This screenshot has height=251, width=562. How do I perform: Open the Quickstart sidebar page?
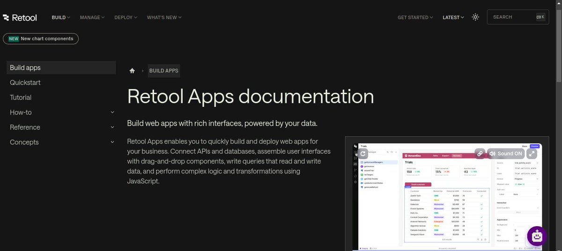pyautogui.click(x=25, y=82)
